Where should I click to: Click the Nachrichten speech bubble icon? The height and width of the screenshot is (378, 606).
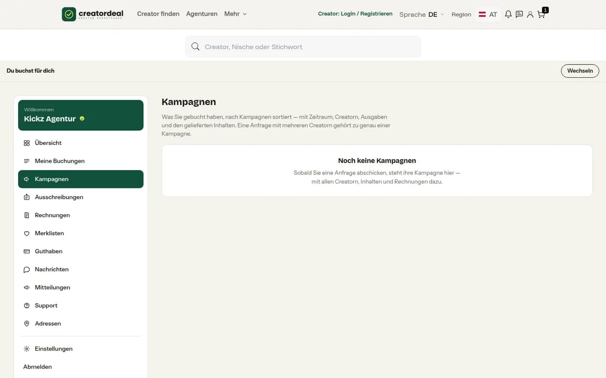(26, 270)
